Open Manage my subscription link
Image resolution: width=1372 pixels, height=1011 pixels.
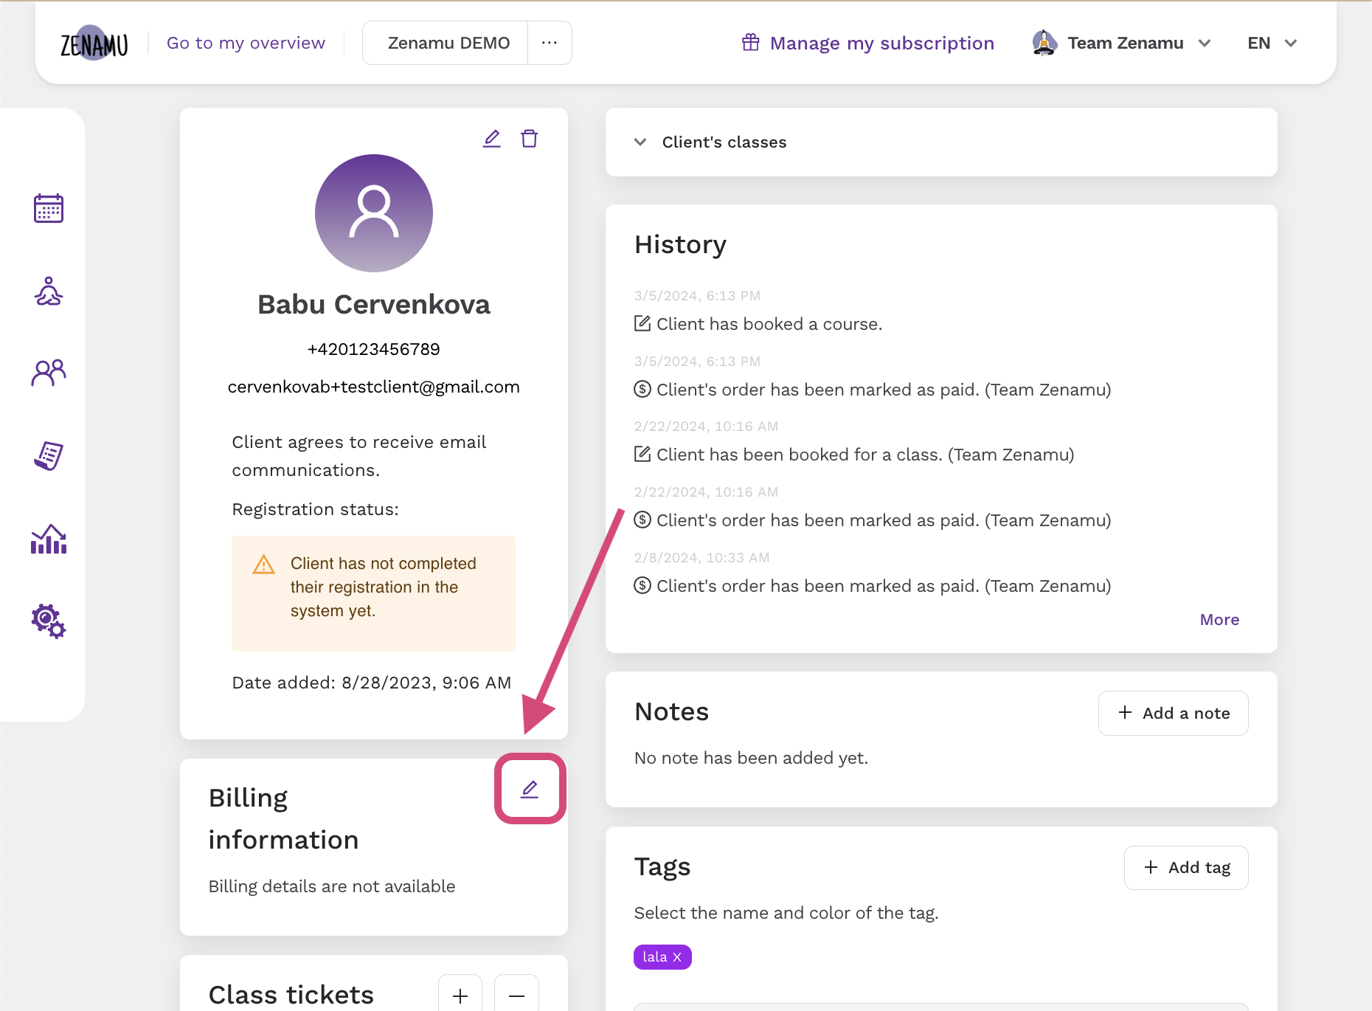click(x=882, y=43)
